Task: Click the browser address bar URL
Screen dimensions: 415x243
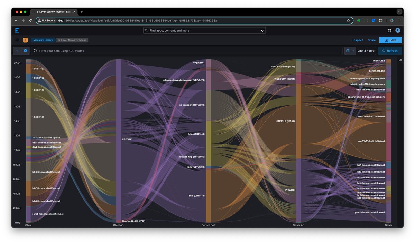Action: point(138,20)
